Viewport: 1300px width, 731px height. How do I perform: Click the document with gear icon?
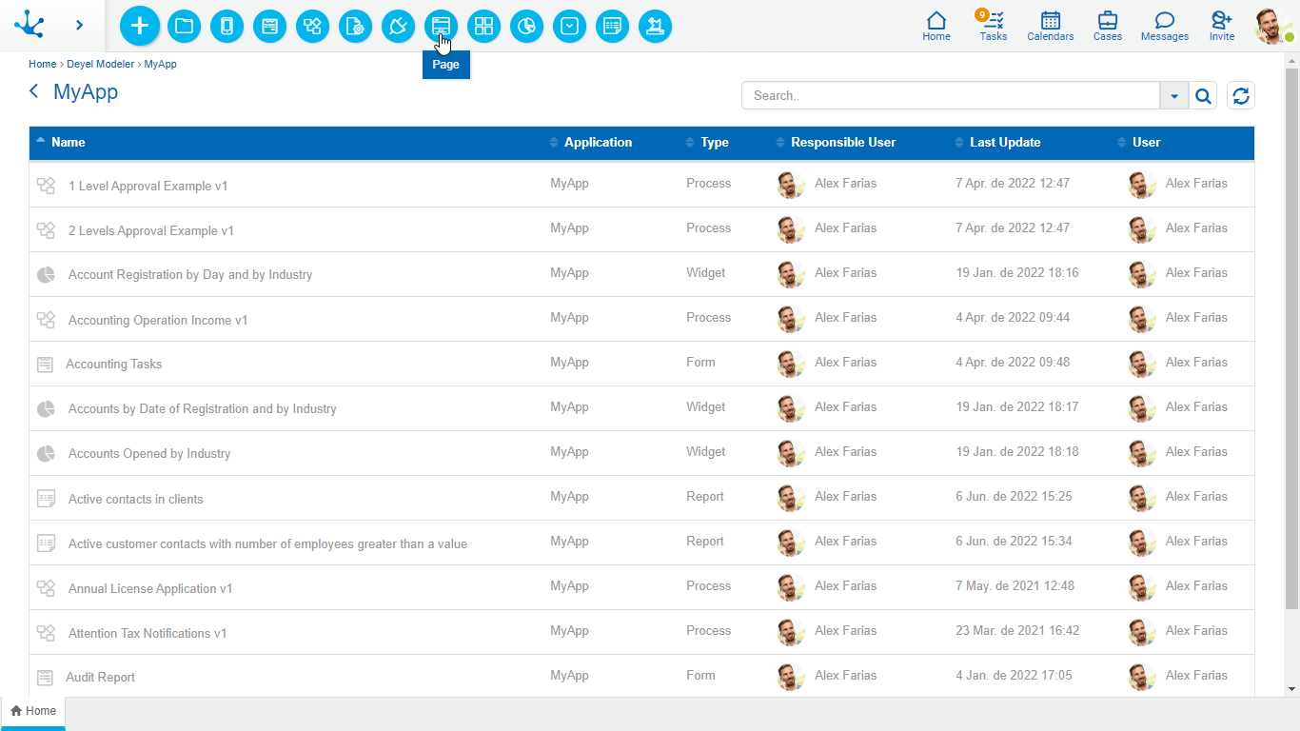point(355,26)
